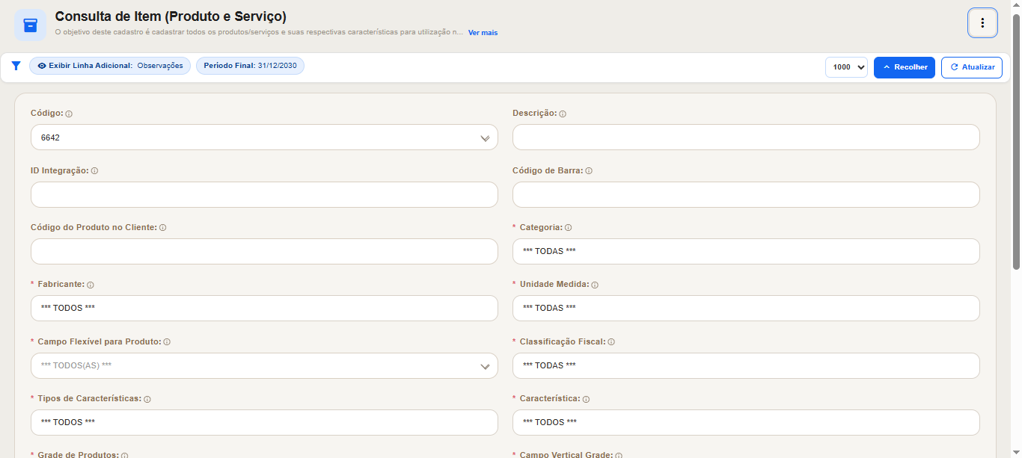1022x458 pixels.
Task: Click info icon beside Campo Flexível para Produto
Action: pyautogui.click(x=167, y=342)
